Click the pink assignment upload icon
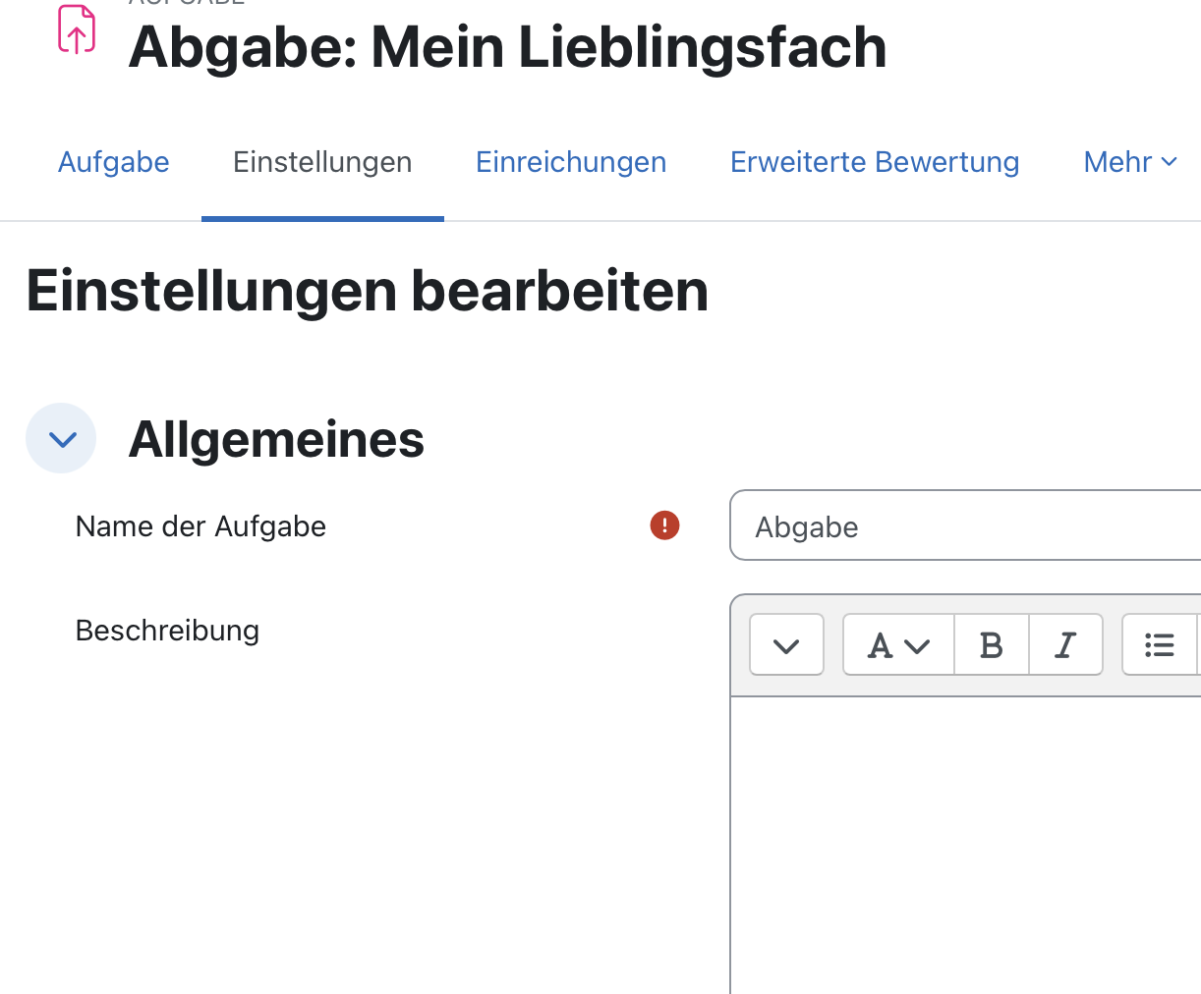1201x994 pixels. (77, 29)
